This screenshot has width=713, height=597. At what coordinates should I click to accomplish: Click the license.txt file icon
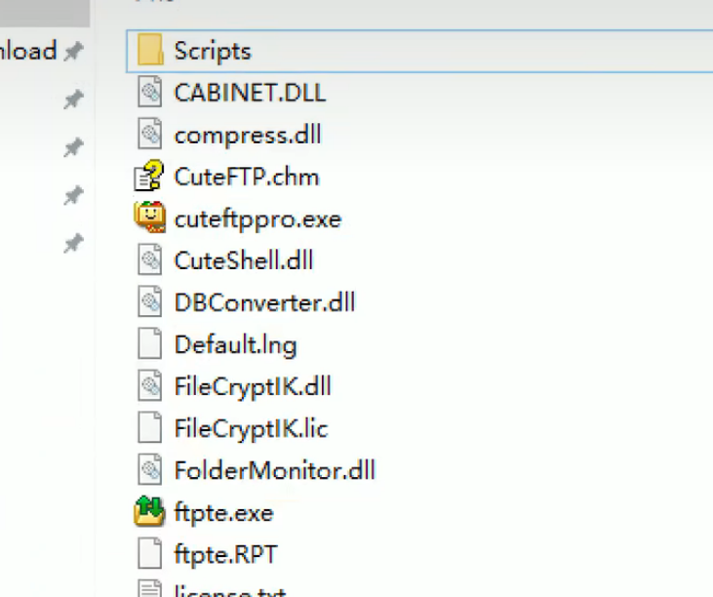coord(149,588)
